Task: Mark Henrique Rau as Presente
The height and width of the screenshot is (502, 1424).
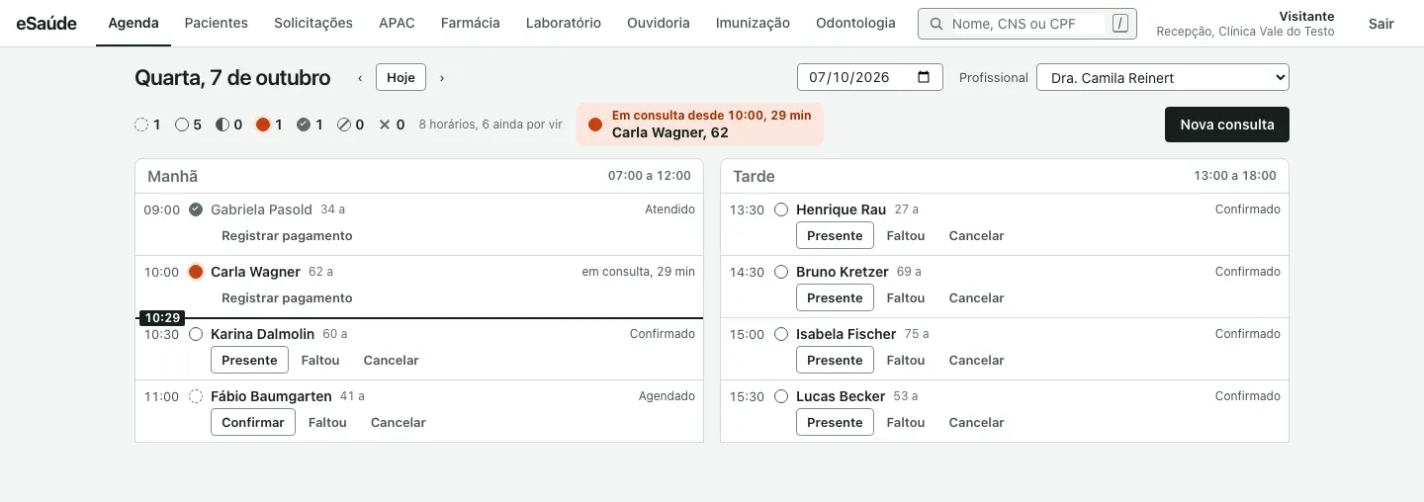Action: 835,235
